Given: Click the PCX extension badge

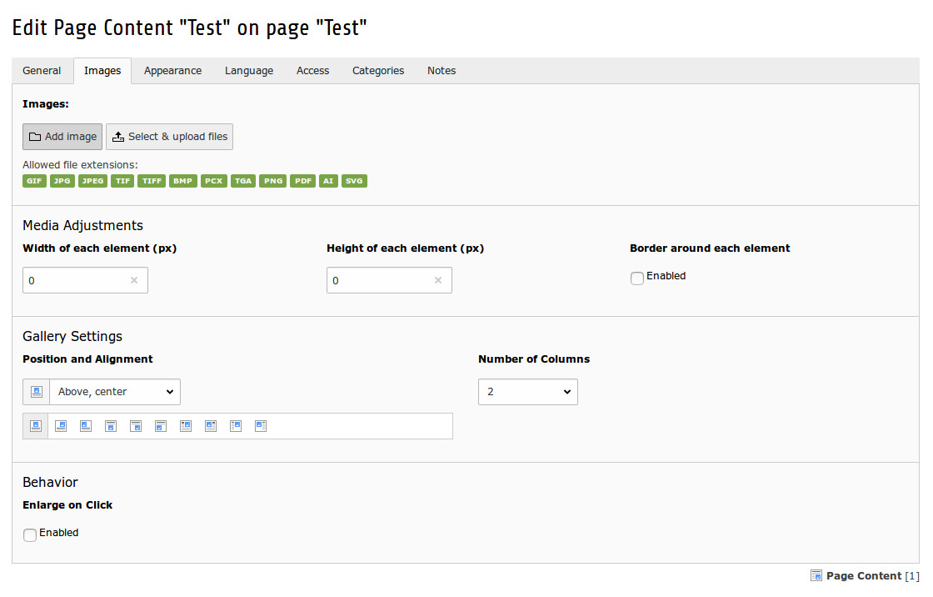Looking at the screenshot, I should (214, 181).
